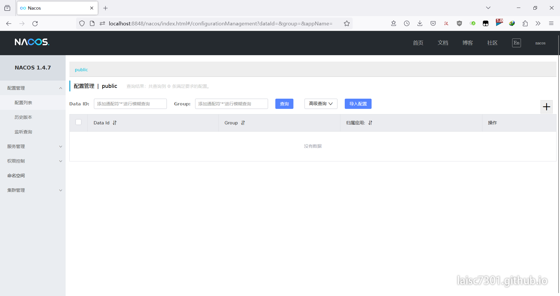Viewport: 560px width, 296px height.
Task: Collapse the 配置管理 sidebar section
Action: coord(33,88)
